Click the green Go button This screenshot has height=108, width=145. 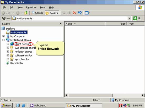coord(137,18)
